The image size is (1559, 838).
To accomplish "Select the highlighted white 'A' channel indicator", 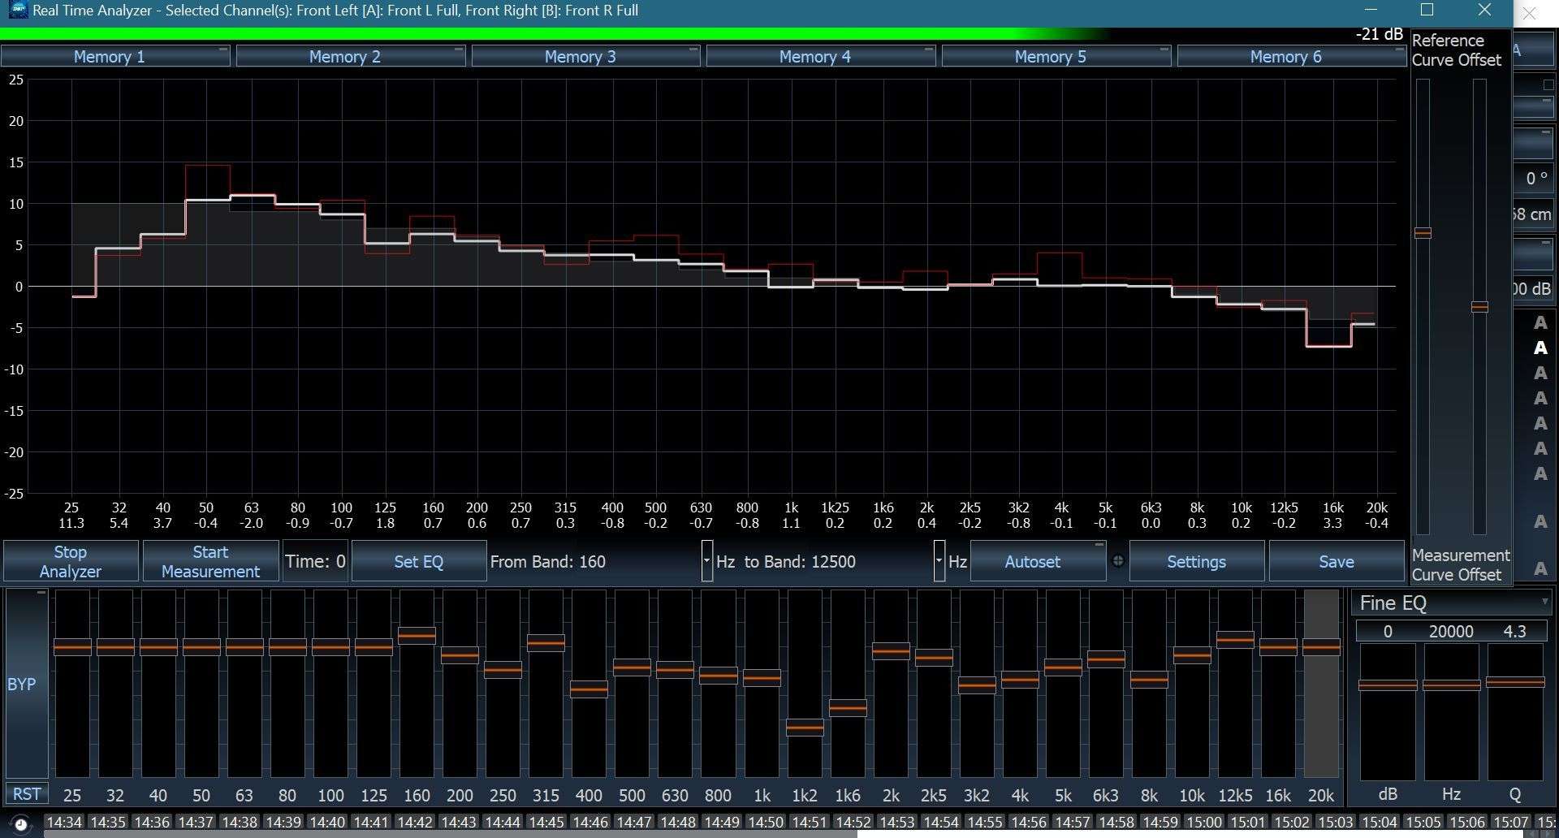I will click(1540, 348).
